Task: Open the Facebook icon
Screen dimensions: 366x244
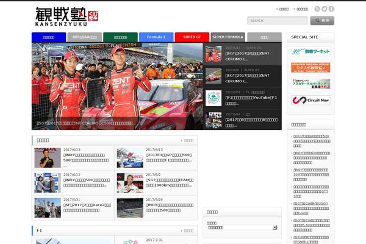Action: [331, 9]
